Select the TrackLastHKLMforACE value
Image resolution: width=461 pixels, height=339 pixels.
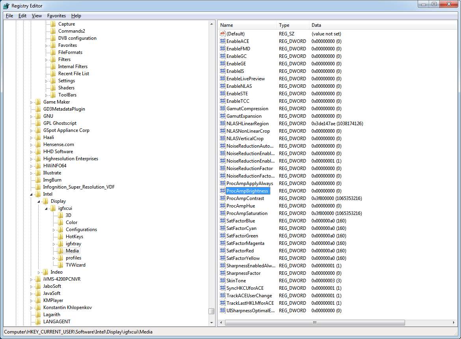tap(250, 303)
